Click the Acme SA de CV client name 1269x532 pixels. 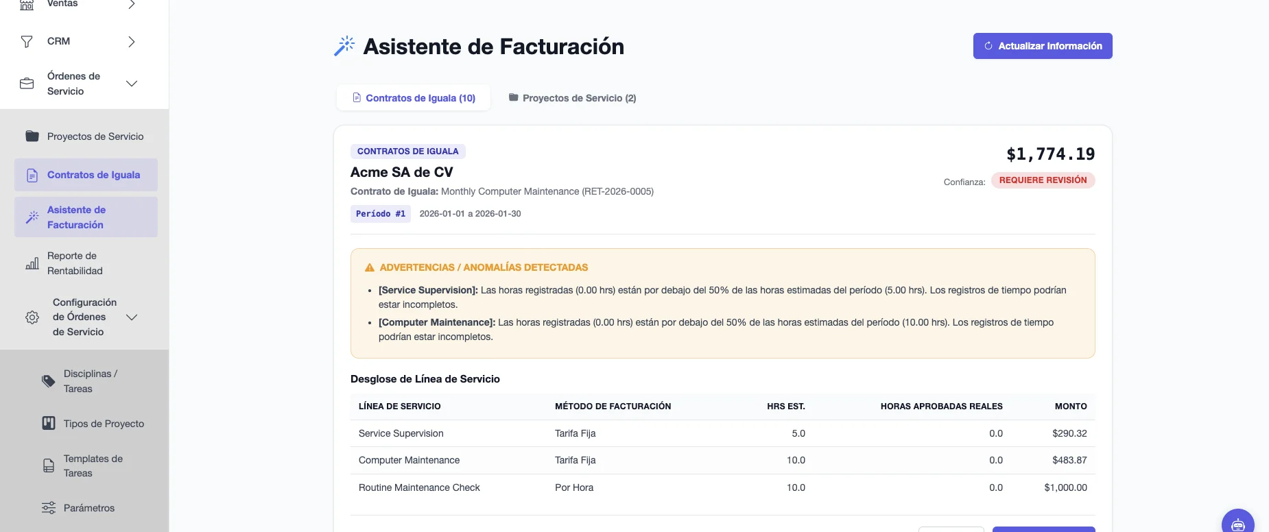[402, 172]
